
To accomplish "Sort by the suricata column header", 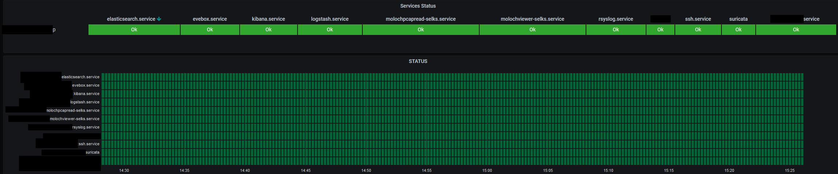I will coord(738,19).
